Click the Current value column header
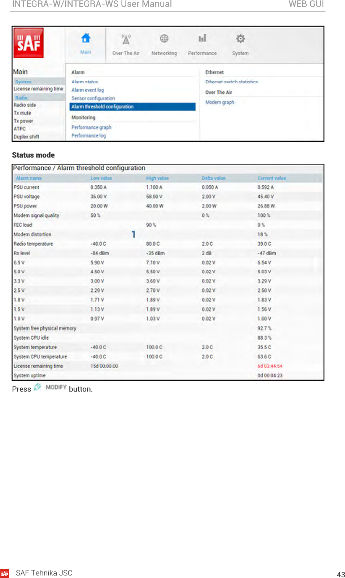Viewport: 345px width, 578px height. click(x=272, y=178)
